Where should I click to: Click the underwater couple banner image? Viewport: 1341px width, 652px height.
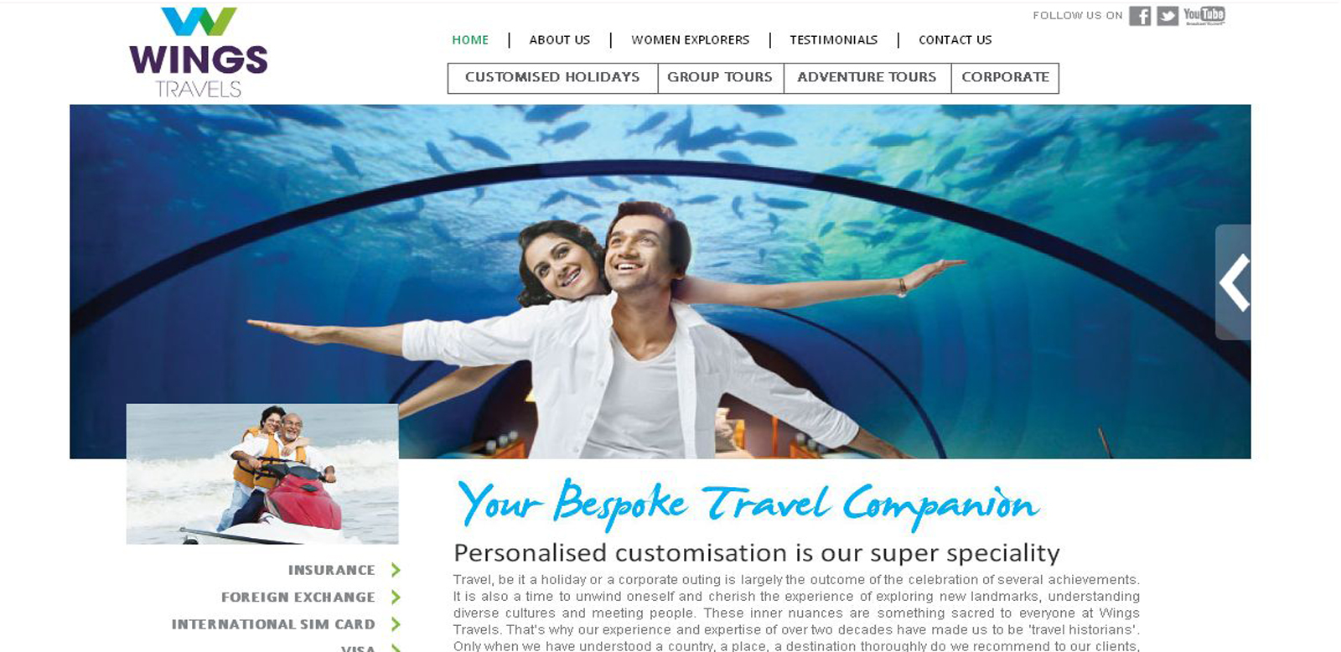coord(660,282)
